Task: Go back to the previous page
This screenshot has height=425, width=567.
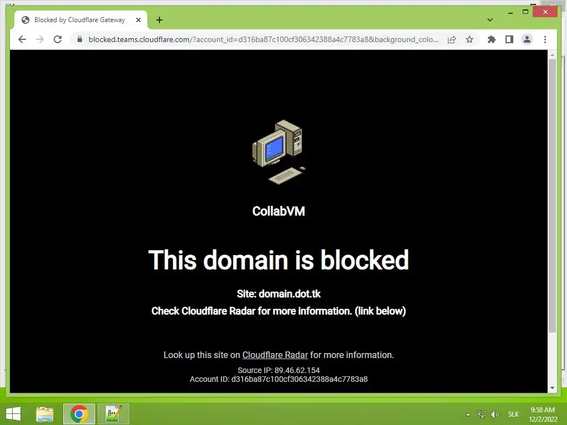Action: 22,39
